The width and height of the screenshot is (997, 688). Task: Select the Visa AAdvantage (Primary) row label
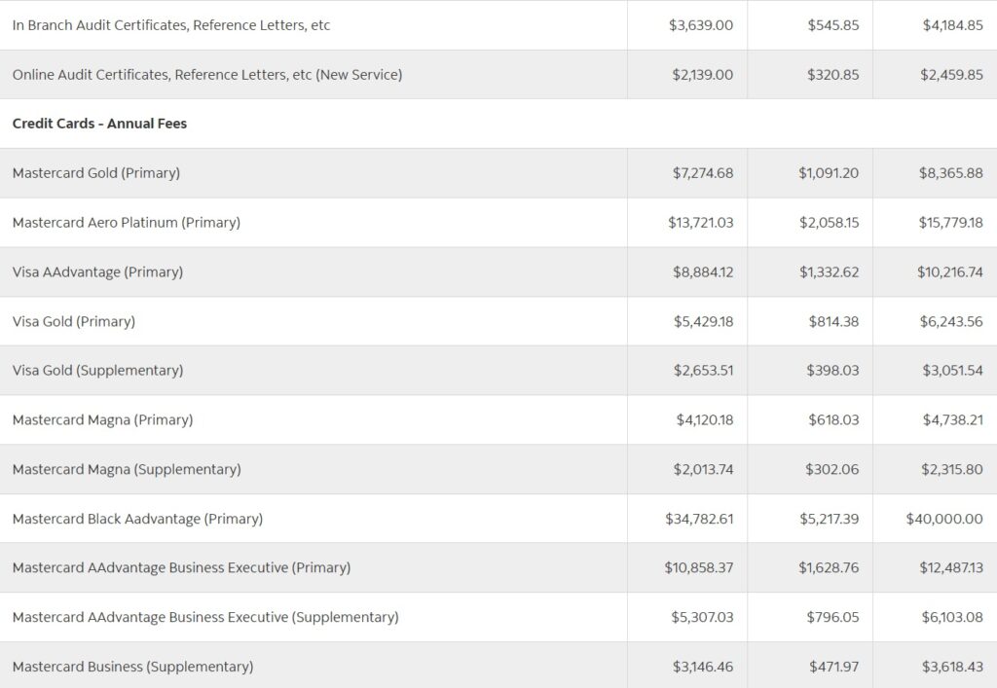(98, 272)
